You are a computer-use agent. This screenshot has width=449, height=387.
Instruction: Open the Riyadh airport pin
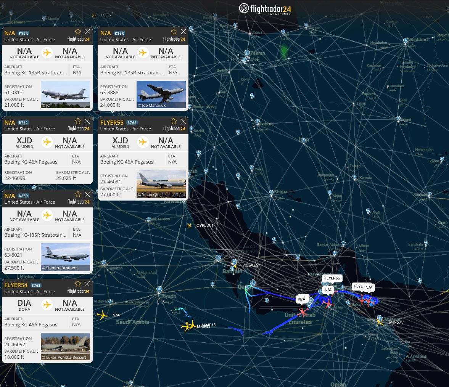(x=159, y=289)
